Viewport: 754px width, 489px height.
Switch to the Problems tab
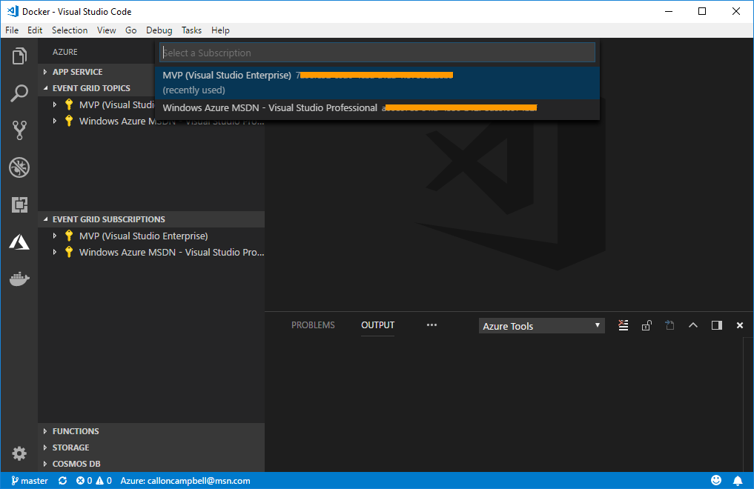click(x=313, y=325)
